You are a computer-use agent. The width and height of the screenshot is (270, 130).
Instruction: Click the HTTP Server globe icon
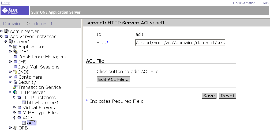[x=15, y=92]
